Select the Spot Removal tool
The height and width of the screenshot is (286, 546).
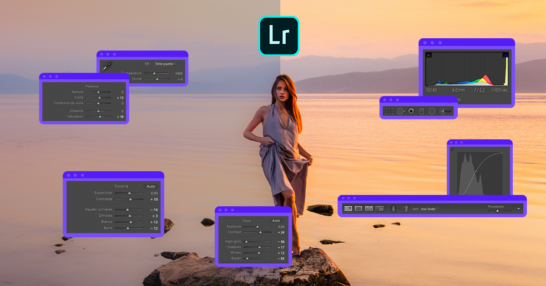pyautogui.click(x=400, y=111)
